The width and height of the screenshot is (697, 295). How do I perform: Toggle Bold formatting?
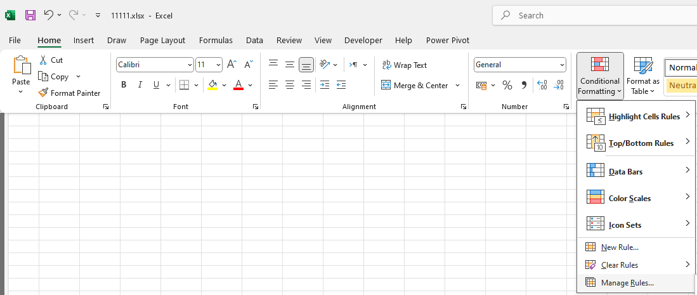point(124,85)
